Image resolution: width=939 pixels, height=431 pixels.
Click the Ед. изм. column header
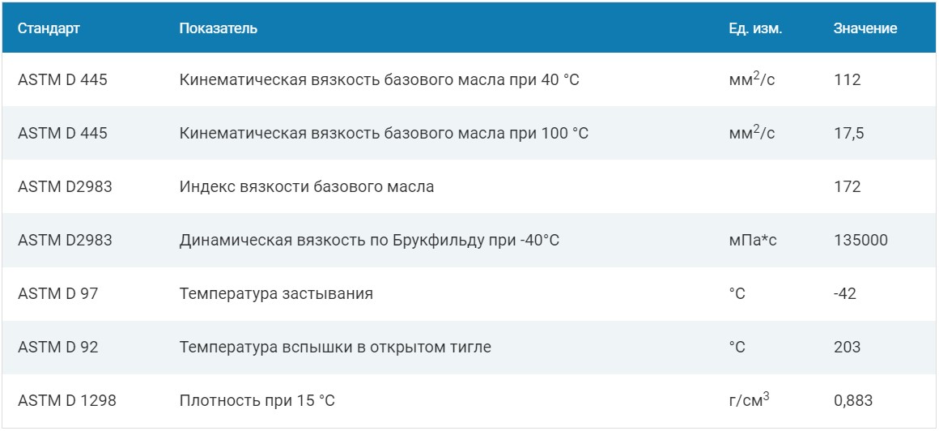click(756, 29)
